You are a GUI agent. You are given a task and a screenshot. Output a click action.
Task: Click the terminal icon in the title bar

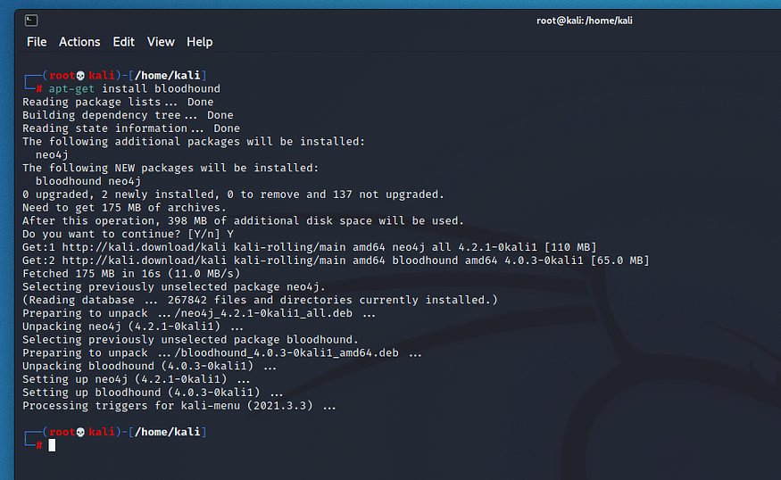click(31, 21)
